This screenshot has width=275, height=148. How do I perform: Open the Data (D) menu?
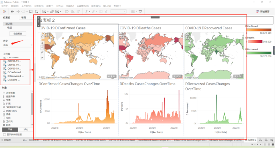(15, 6)
